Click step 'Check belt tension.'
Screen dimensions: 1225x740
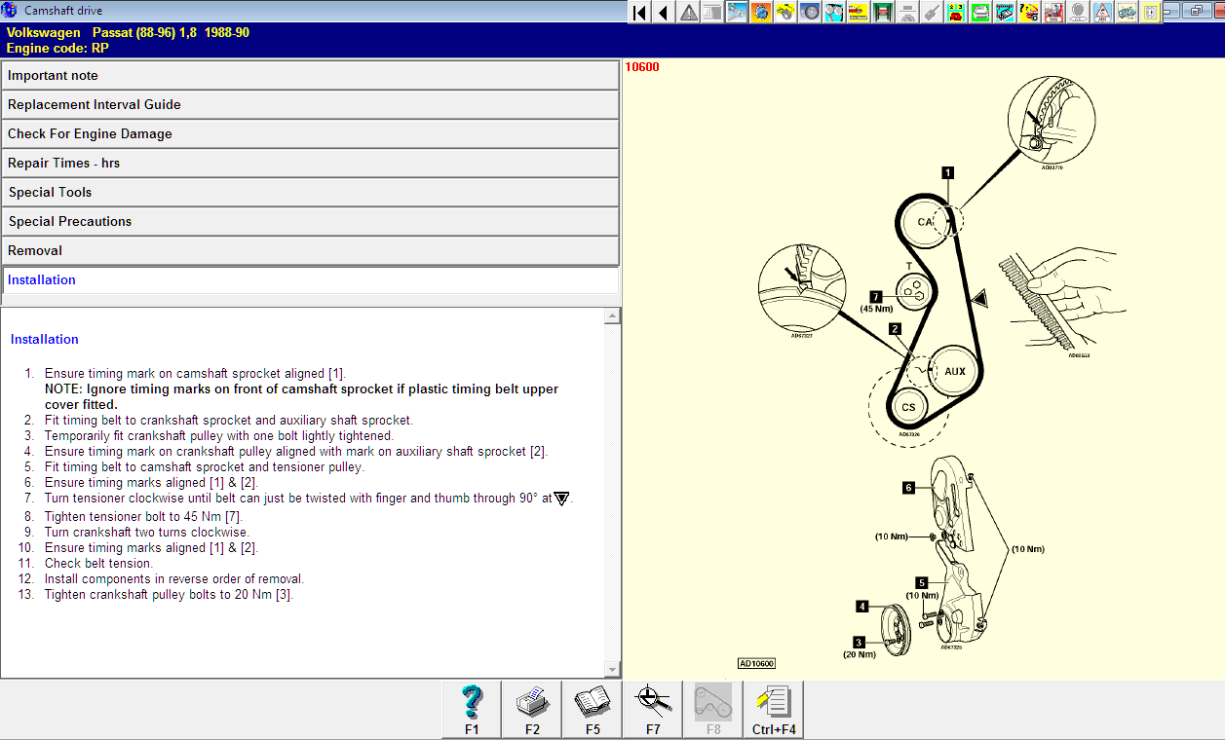pyautogui.click(x=98, y=564)
